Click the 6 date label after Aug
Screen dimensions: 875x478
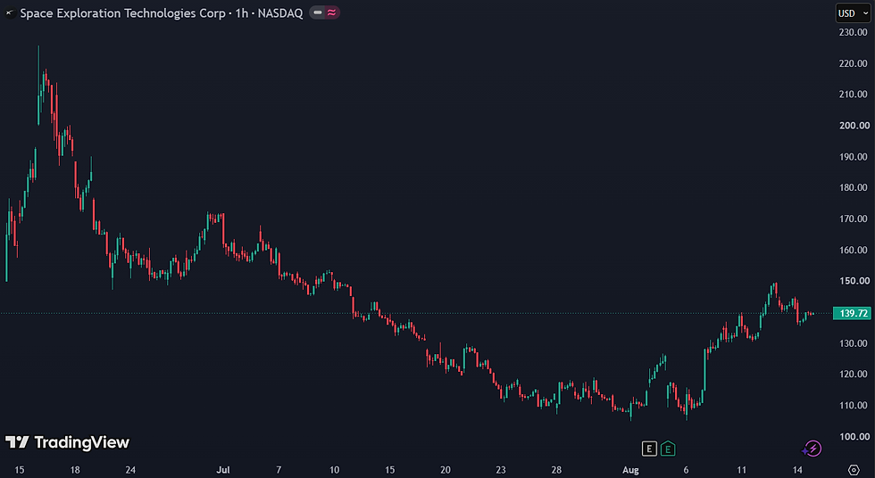(686, 470)
